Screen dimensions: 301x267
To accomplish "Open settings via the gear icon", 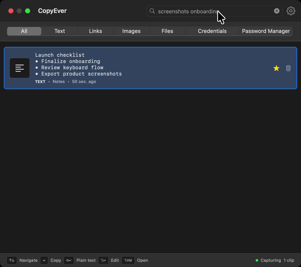I will coord(291,11).
